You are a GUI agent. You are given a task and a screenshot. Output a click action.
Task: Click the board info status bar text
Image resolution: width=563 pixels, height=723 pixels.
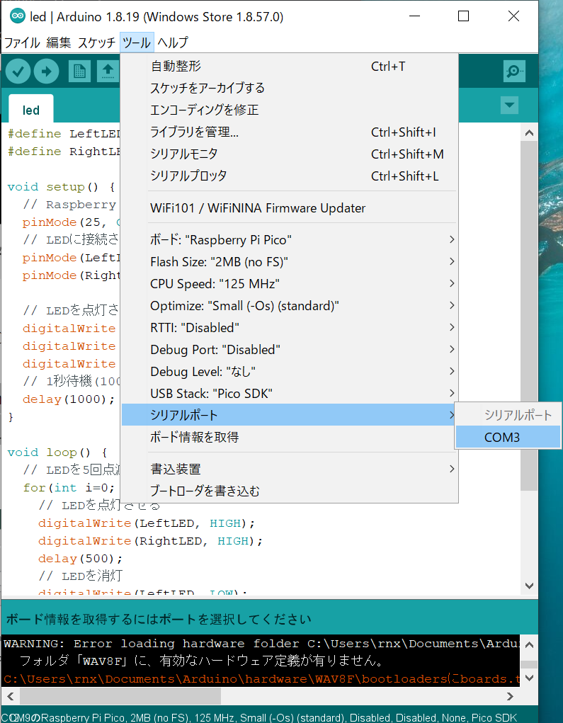[x=261, y=717]
